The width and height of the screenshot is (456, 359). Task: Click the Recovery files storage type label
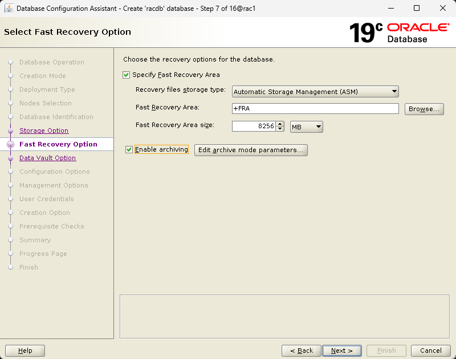pos(181,90)
